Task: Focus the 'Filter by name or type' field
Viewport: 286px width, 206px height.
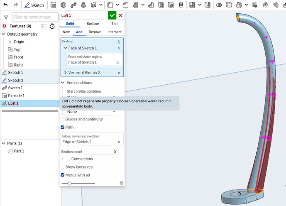Action: (35, 17)
